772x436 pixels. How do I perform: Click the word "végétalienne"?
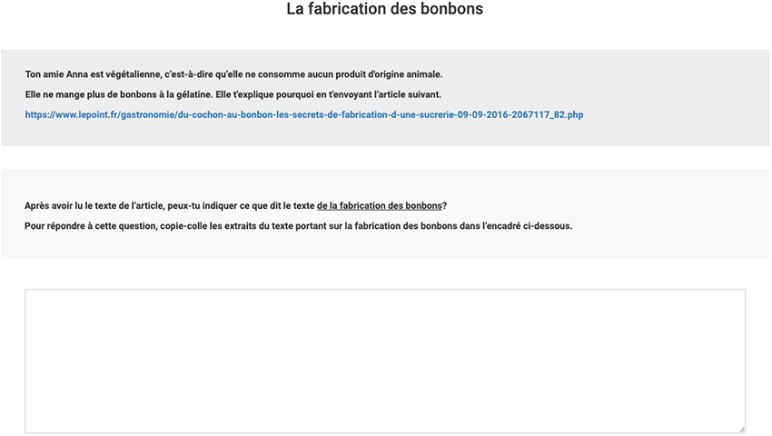pos(134,74)
